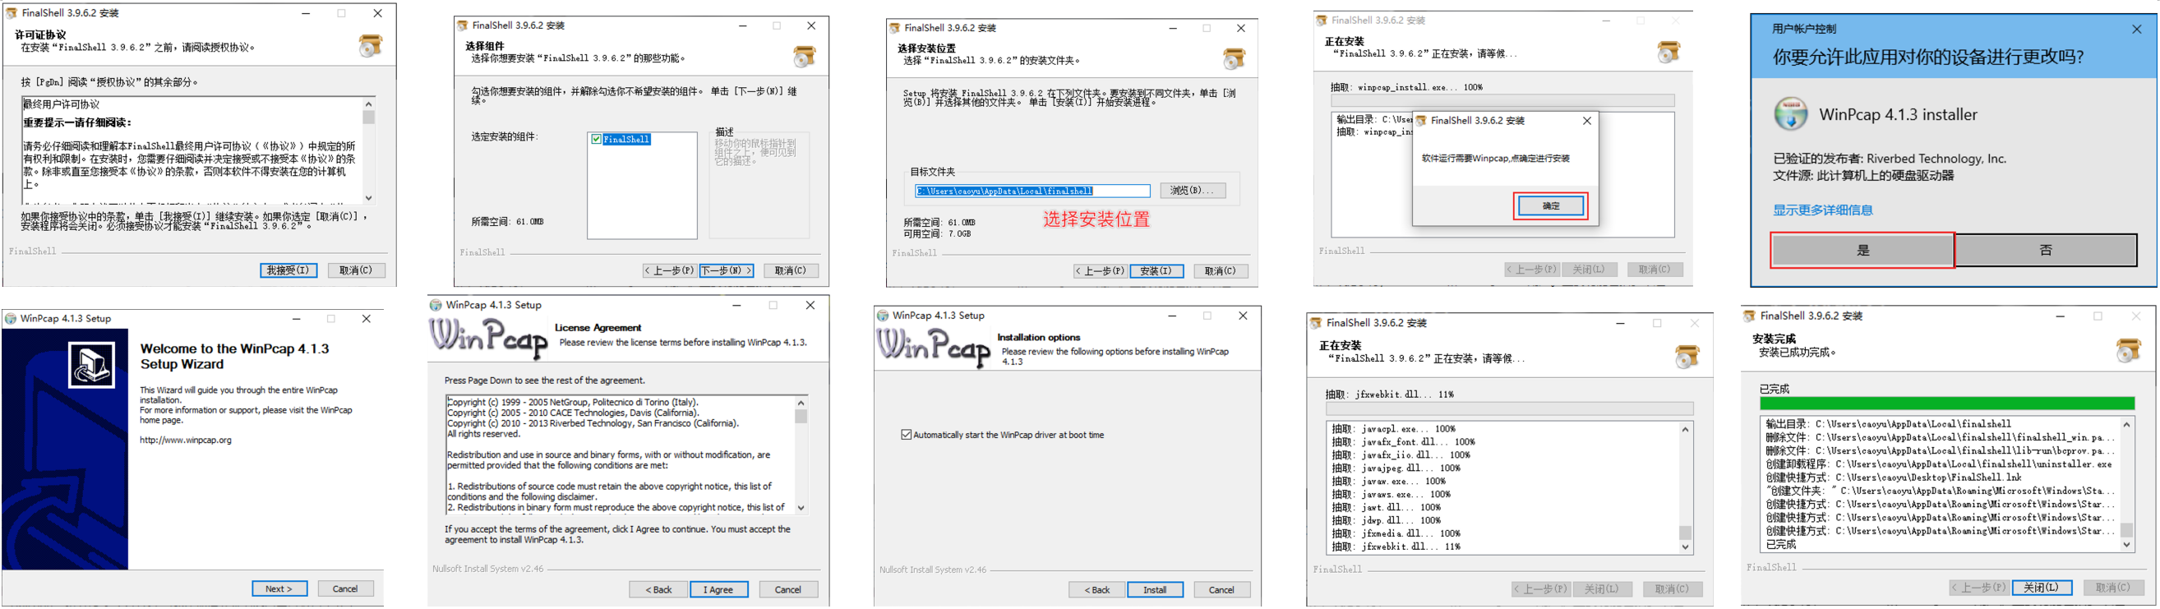Click 否 in the 用户帐户控制 prompt

(x=2046, y=250)
